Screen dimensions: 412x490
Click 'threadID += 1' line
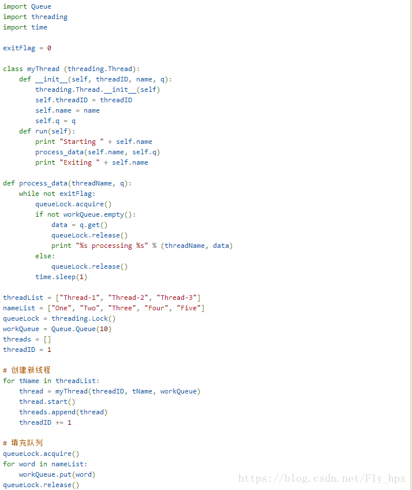pos(45,422)
